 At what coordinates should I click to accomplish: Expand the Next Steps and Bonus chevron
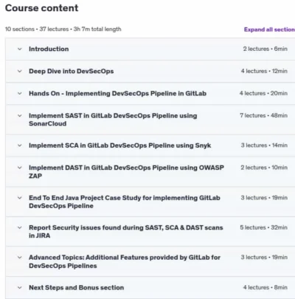(x=20, y=287)
